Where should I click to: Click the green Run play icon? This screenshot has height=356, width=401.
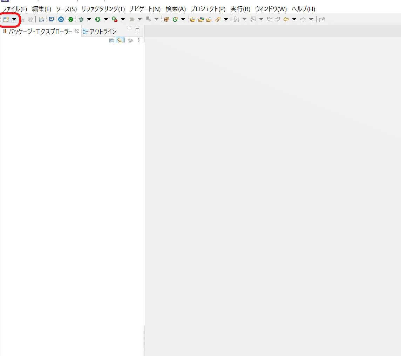click(x=98, y=19)
